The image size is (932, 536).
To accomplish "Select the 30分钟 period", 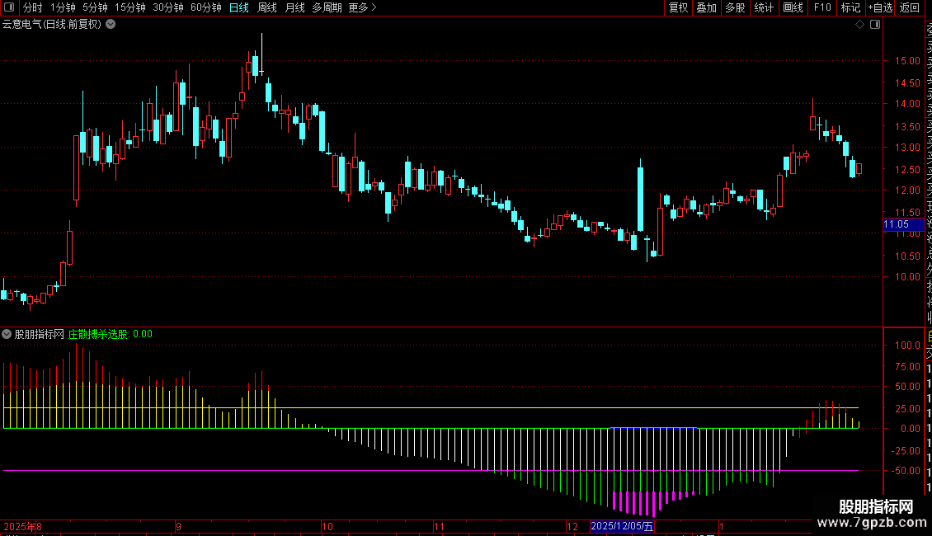I will [168, 7].
